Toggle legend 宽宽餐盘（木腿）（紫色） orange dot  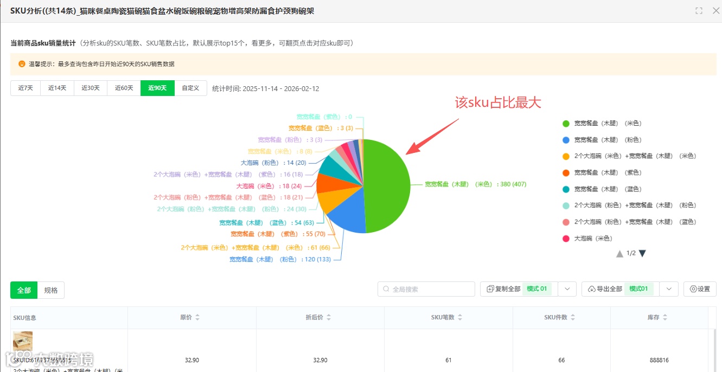[566, 173]
